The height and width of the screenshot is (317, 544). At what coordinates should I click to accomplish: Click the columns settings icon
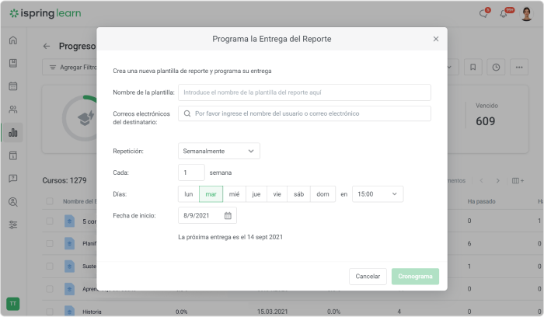pyautogui.click(x=518, y=181)
